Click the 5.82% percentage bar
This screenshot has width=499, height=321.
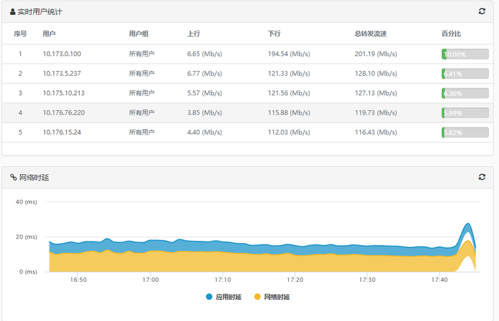coord(465,133)
